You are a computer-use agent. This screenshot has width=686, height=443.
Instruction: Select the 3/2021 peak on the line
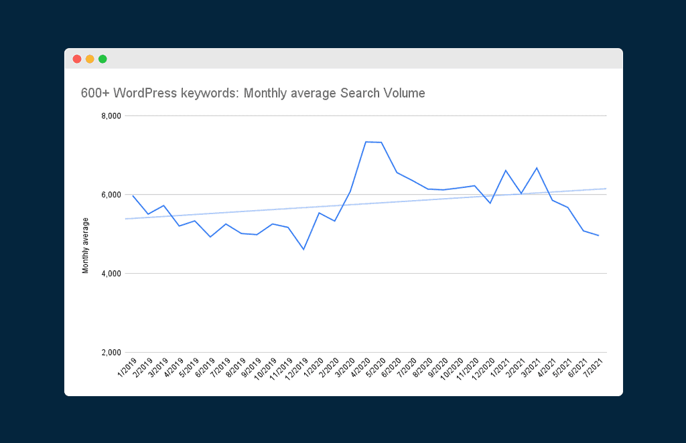(x=538, y=168)
